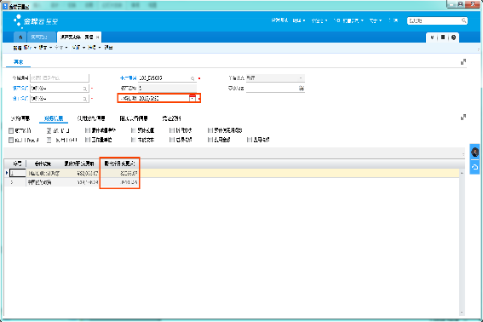Click the expand arrows icon of the 基本 section
The image size is (483, 322).
[x=463, y=62]
